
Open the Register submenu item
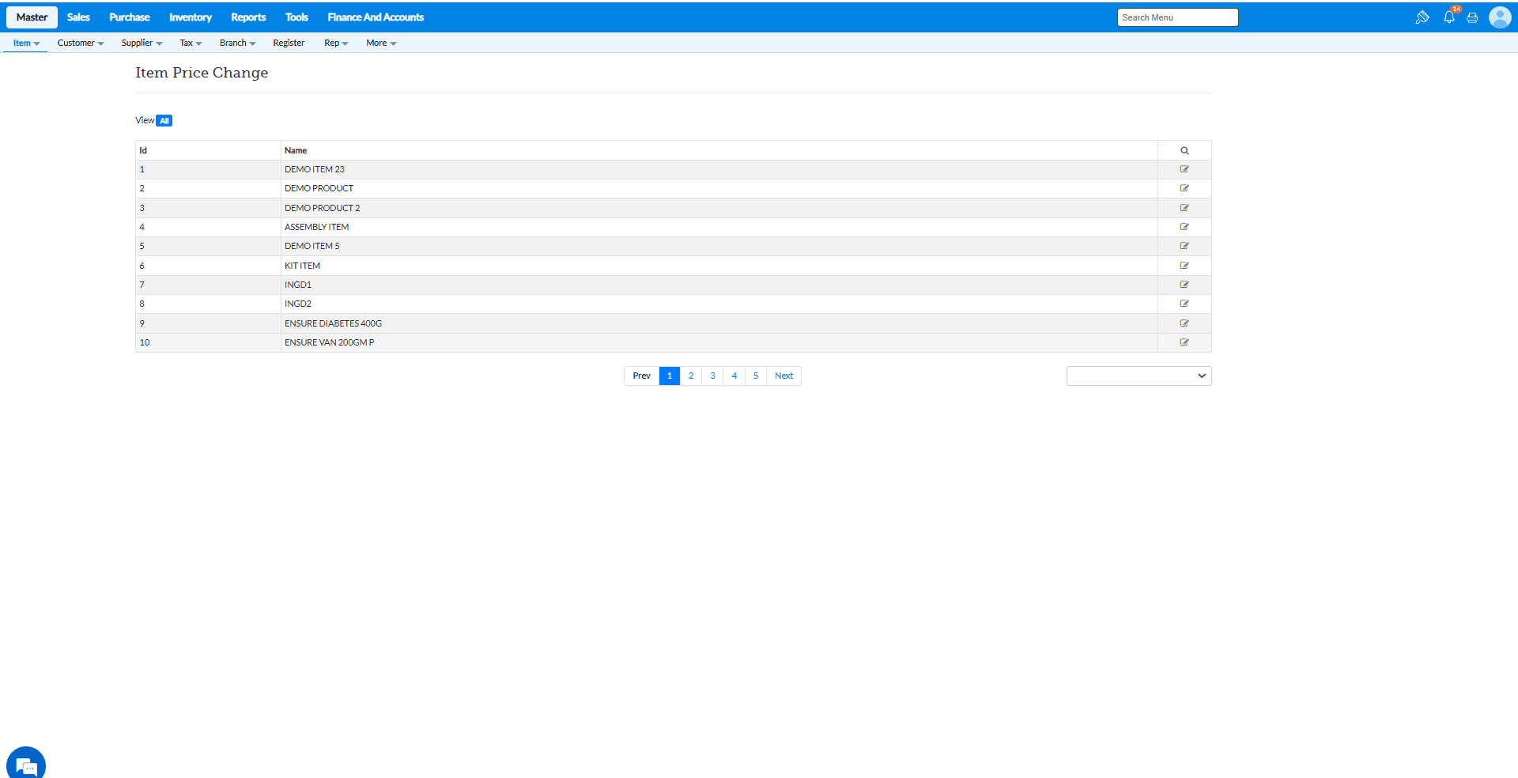tap(289, 43)
